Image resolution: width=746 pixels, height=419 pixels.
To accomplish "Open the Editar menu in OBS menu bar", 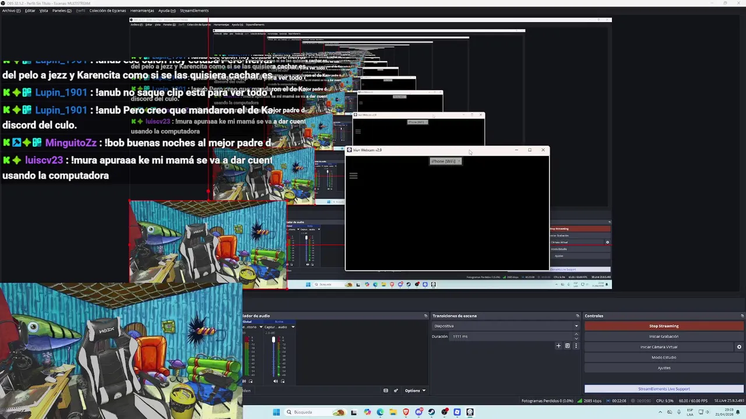I will point(30,10).
